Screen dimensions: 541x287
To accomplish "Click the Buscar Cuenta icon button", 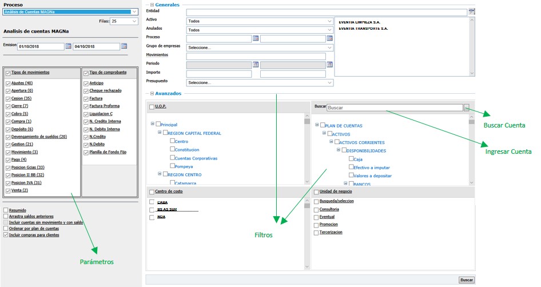I will pos(467,107).
